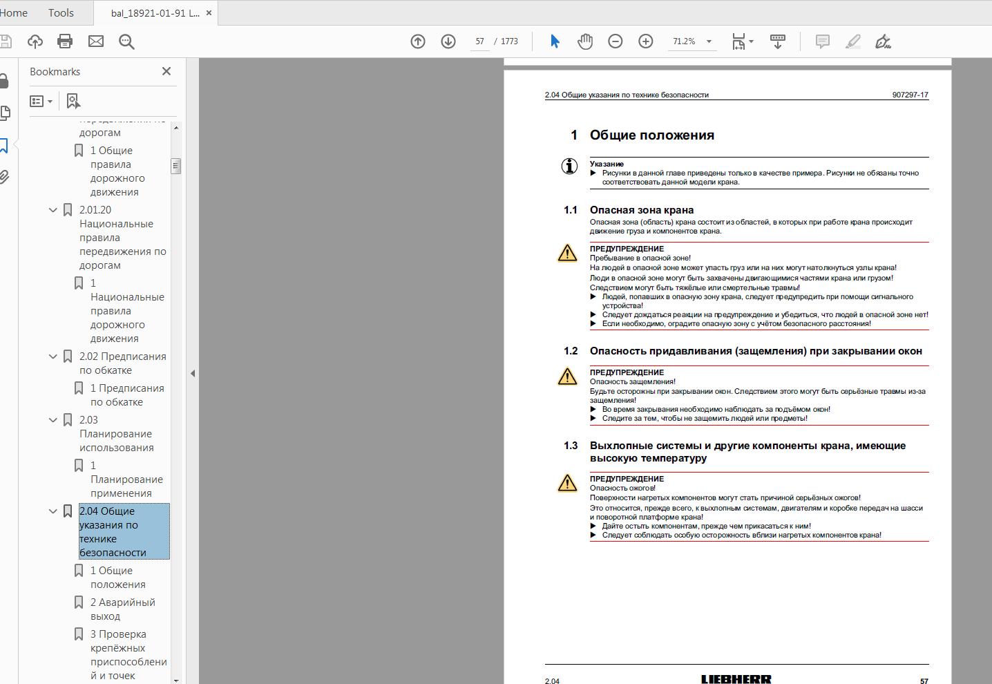
Task: Activate the Hand pan tool
Action: point(585,41)
